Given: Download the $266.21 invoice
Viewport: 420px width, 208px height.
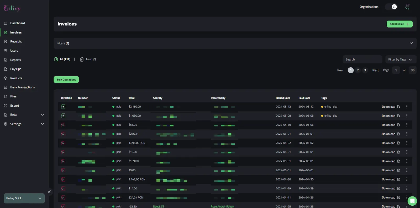Looking at the screenshot, I should click(391, 134).
